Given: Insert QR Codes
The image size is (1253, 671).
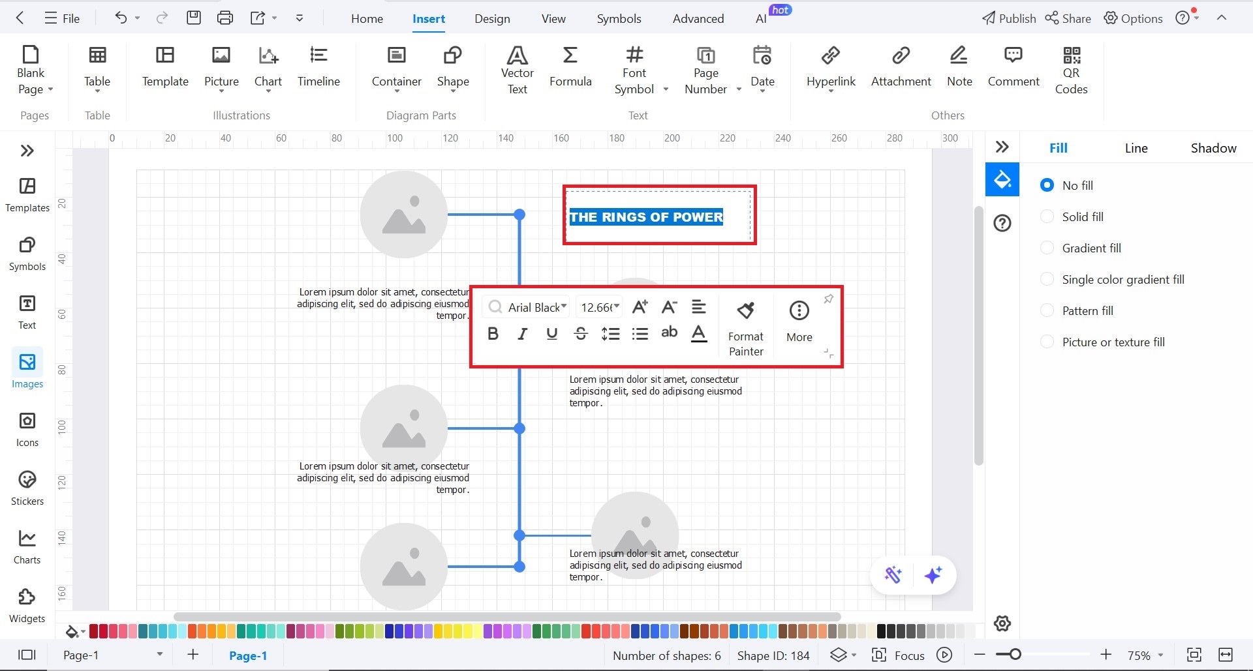Looking at the screenshot, I should pyautogui.click(x=1071, y=70).
